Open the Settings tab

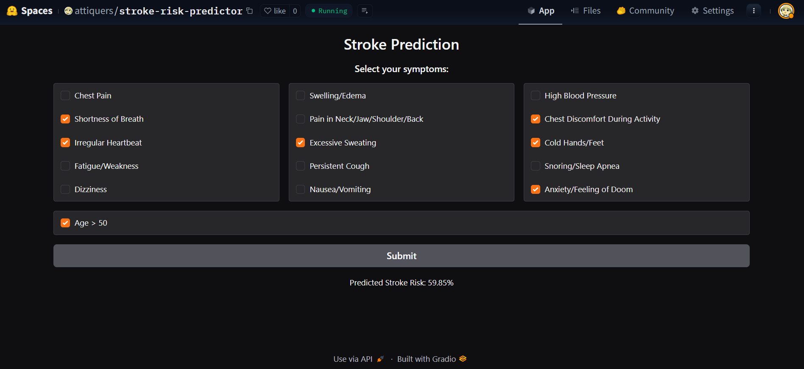coord(712,11)
